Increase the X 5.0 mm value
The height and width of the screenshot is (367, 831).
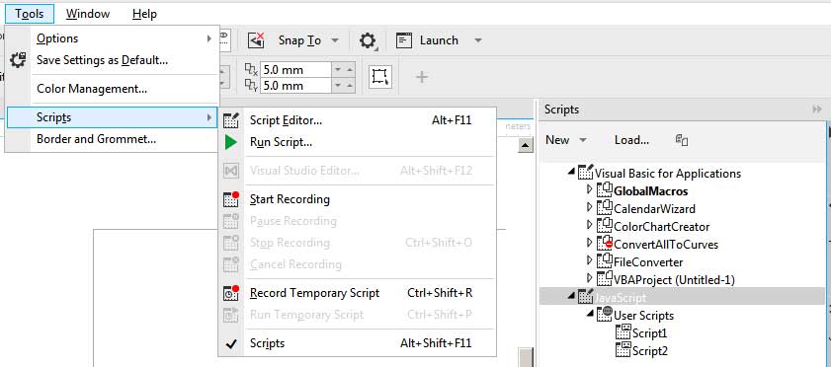click(x=349, y=70)
